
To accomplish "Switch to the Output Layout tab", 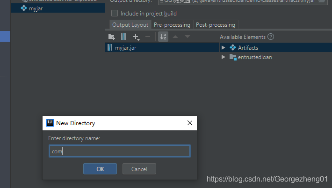I will pyautogui.click(x=130, y=25).
